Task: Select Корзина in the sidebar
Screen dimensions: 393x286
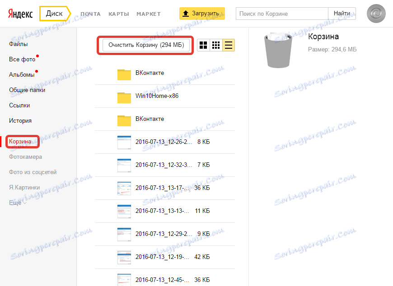Action: 20,141
